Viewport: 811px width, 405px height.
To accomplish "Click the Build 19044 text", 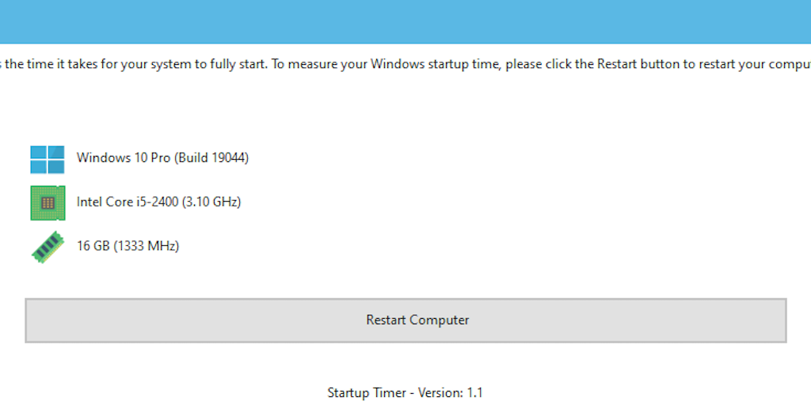I will [212, 157].
